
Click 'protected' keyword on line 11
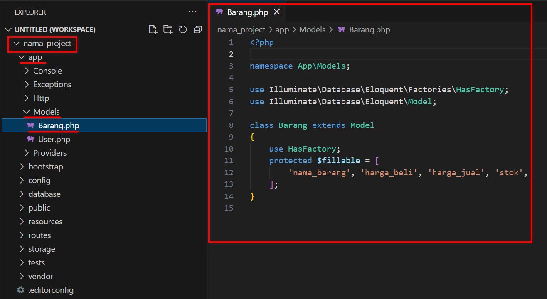(x=291, y=160)
